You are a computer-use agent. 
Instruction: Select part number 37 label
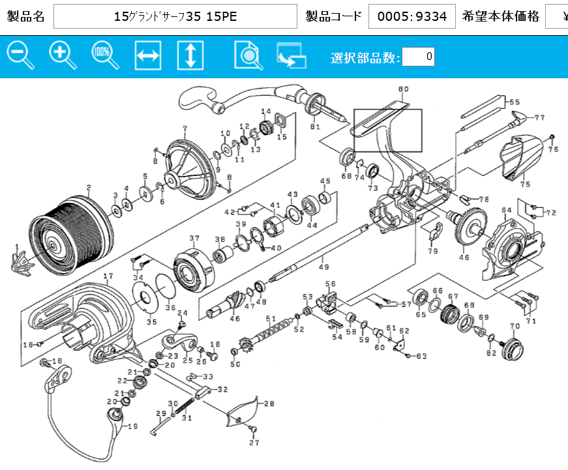point(194,238)
